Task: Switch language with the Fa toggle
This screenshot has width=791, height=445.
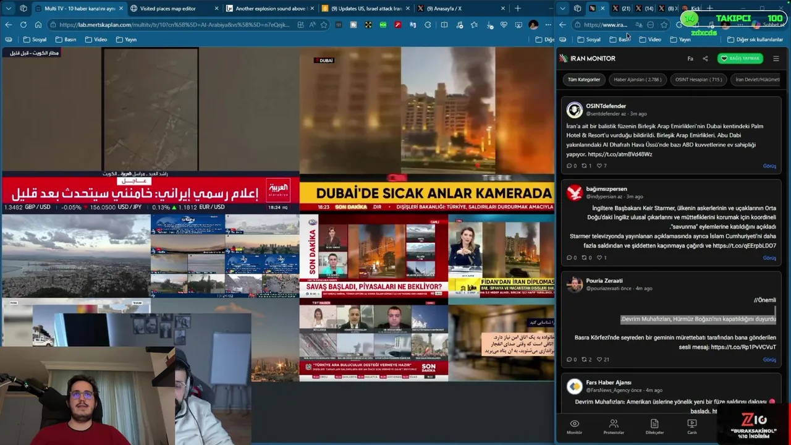Action: (690, 59)
